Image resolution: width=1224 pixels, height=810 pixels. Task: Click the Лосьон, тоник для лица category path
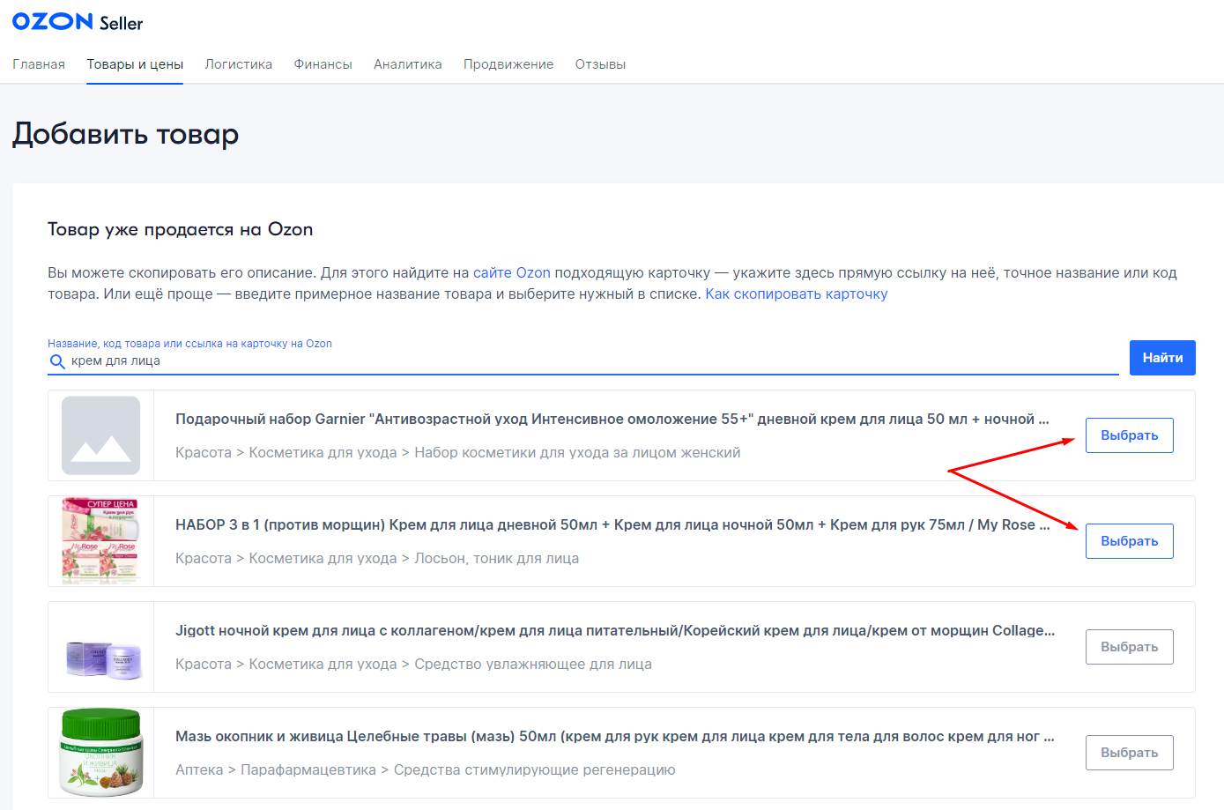[377, 559]
